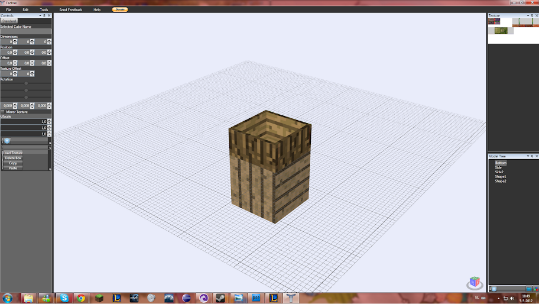Viewport: 539px width, 304px height.
Task: Click the second Rotation slider handle
Action: click(x=26, y=90)
